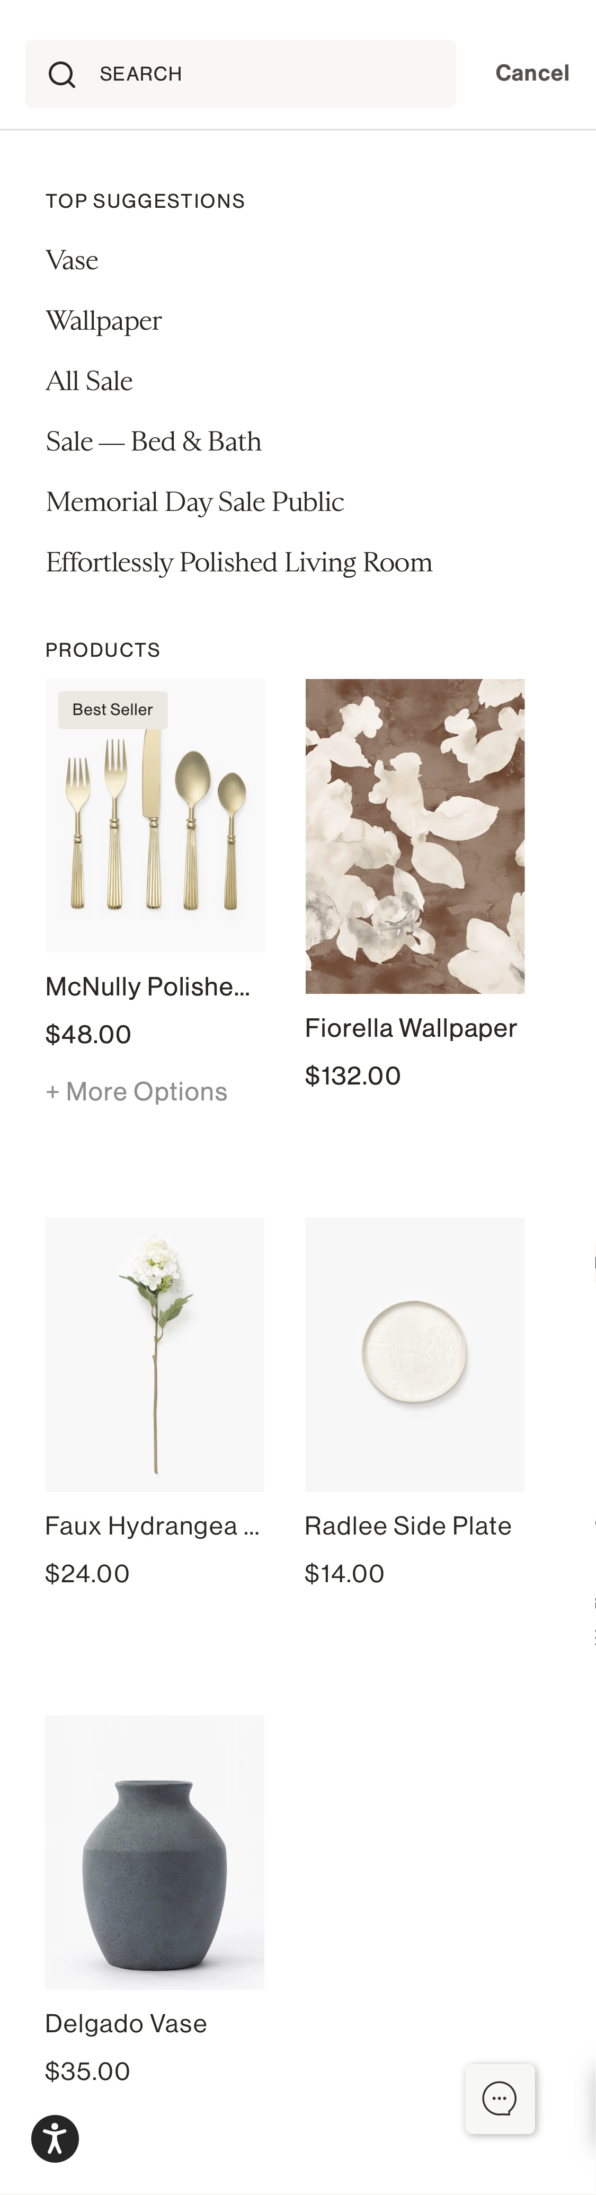Image resolution: width=596 pixels, height=2195 pixels.
Task: Expand More Options for McNully flatware
Action: [136, 1091]
